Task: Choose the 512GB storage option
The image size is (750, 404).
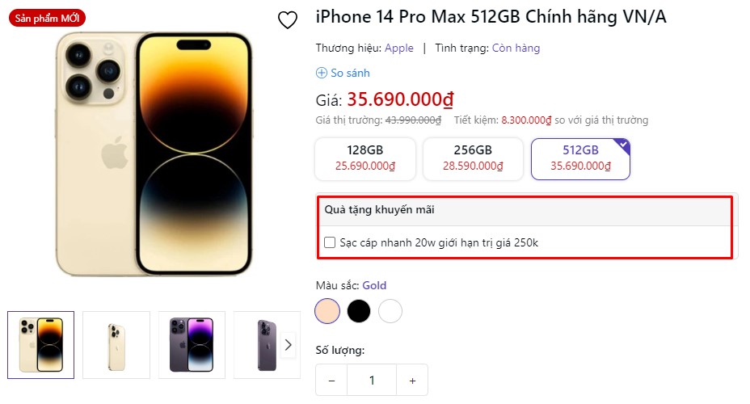Action: [580, 158]
